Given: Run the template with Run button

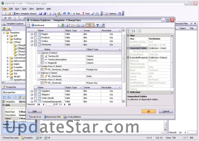Looking at the screenshot, I should point(77,14).
